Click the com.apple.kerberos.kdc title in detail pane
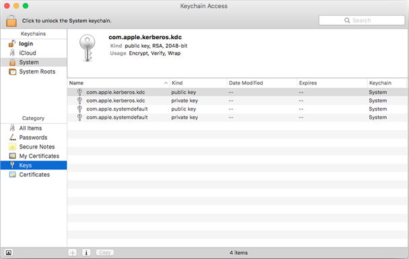The width and height of the screenshot is (409, 259). (x=145, y=37)
